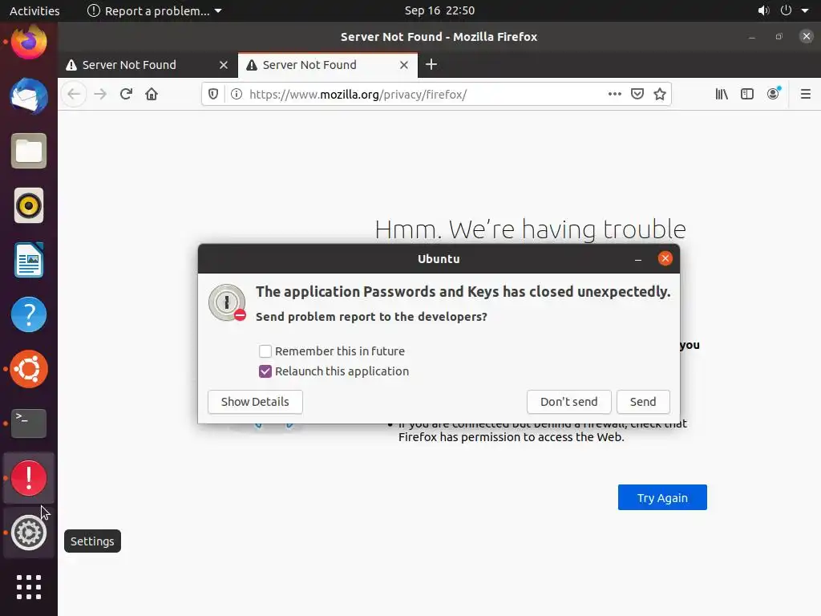Close the first Server Not Found tab
This screenshot has height=616, width=821.
coord(224,65)
